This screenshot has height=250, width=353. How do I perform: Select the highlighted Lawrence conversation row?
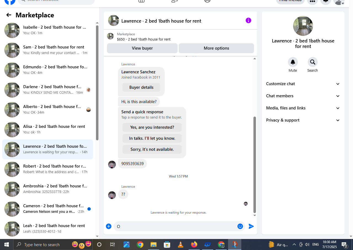point(47,149)
